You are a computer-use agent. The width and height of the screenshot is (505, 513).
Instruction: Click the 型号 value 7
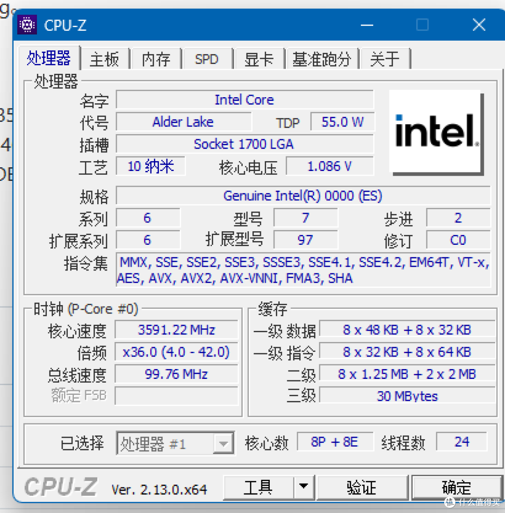click(305, 218)
